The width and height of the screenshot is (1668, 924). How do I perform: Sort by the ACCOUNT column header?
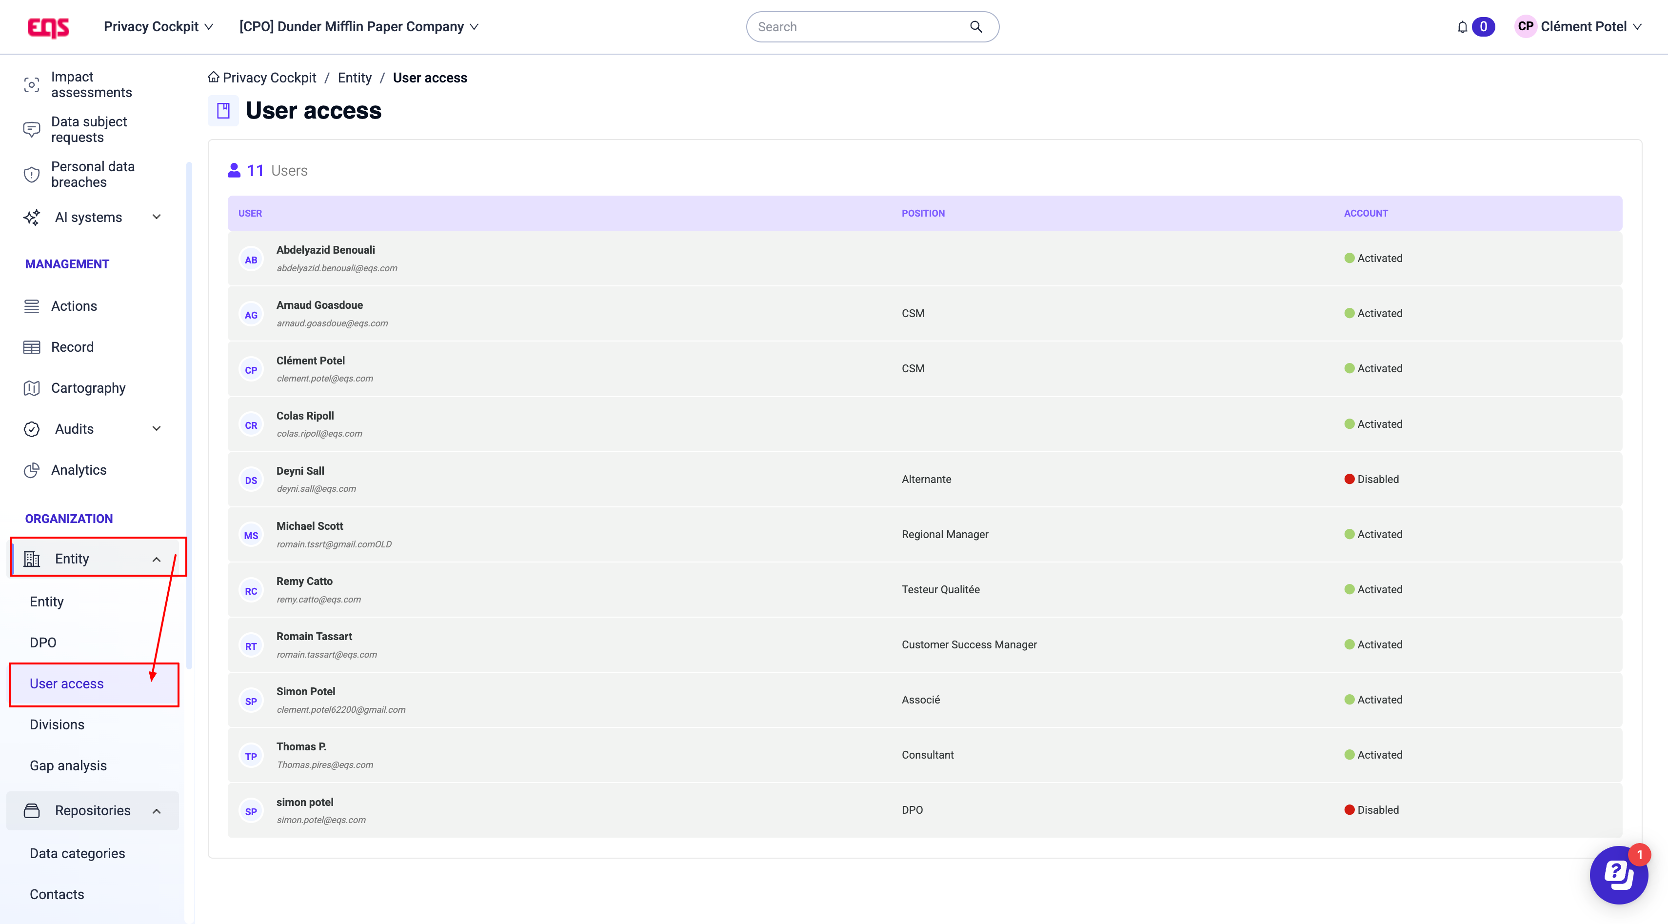[x=1366, y=213]
